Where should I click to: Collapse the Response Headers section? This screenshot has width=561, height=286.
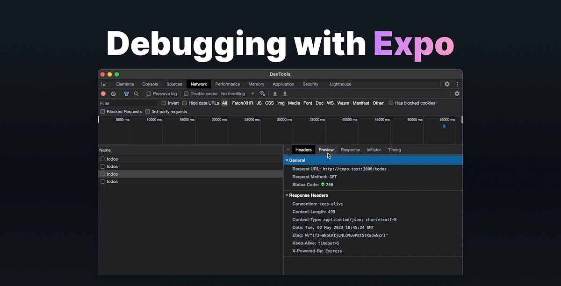click(x=288, y=195)
